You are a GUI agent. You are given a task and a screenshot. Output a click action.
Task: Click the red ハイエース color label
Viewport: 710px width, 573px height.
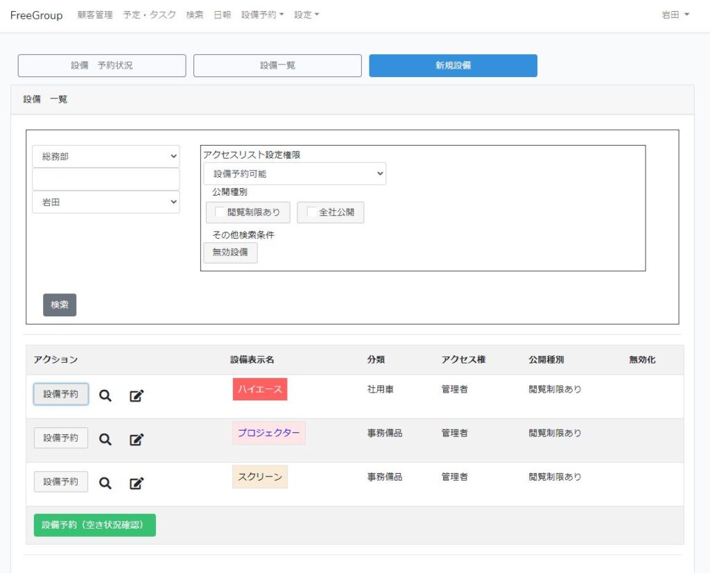[x=260, y=389]
